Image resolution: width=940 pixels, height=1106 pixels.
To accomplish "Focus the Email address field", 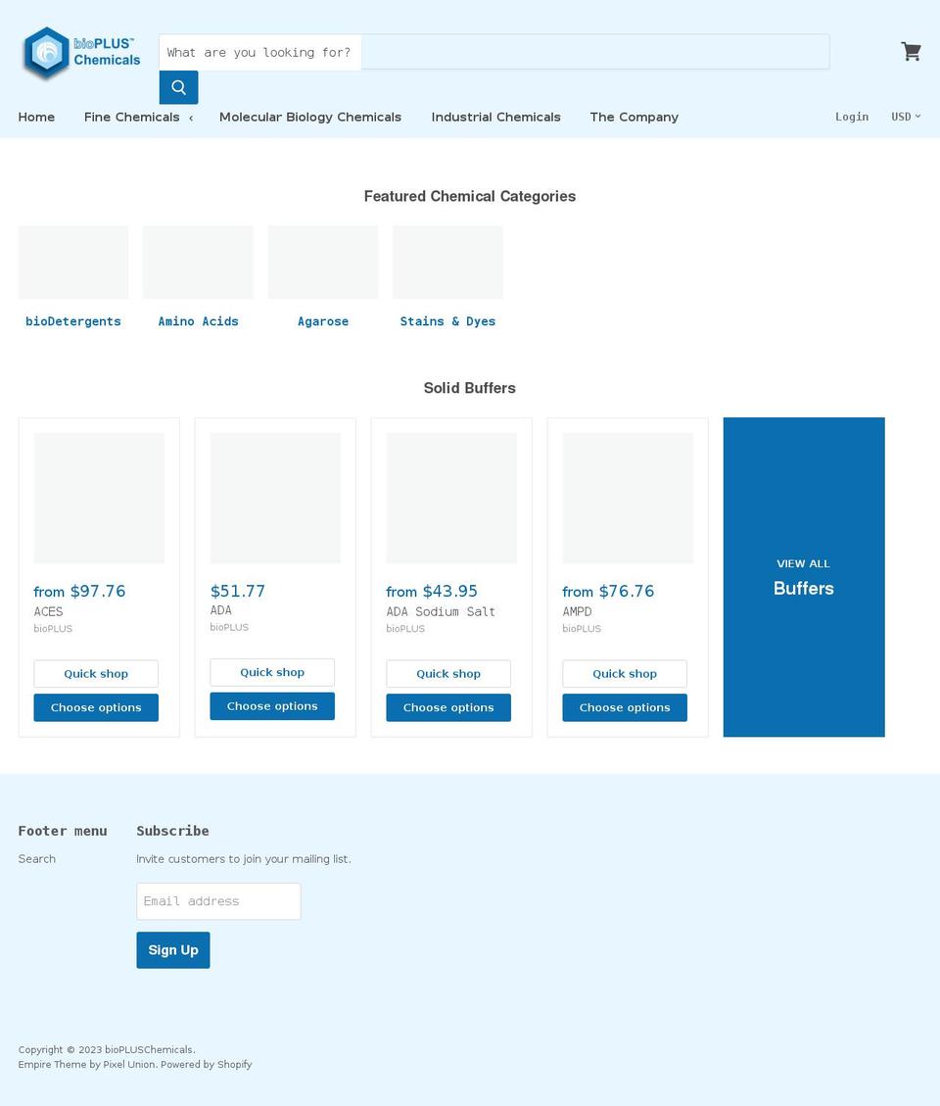I will pos(218,901).
